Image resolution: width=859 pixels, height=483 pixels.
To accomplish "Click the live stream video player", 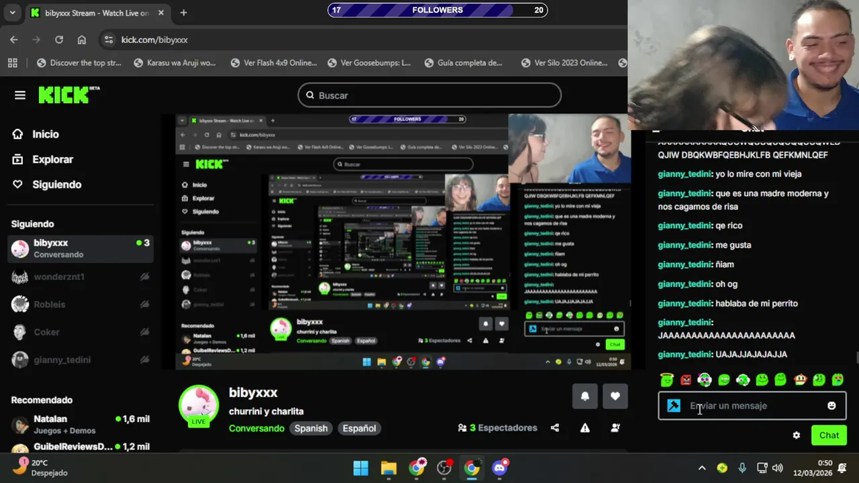I will pos(403,241).
